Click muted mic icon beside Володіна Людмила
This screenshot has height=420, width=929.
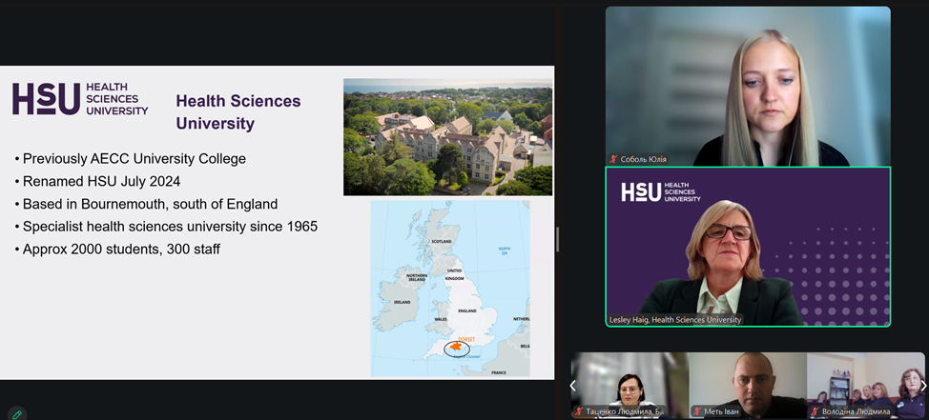coord(815,411)
